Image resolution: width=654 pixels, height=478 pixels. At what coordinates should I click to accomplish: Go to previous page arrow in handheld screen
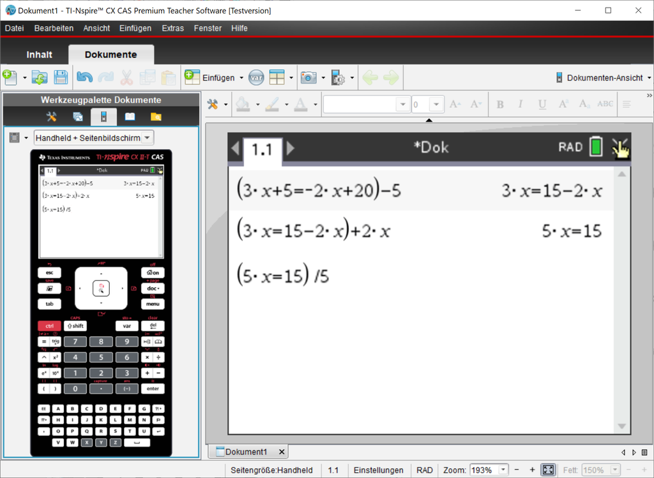[235, 147]
